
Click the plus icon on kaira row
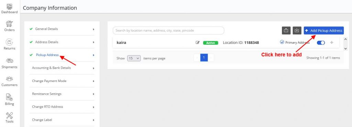coord(332,43)
